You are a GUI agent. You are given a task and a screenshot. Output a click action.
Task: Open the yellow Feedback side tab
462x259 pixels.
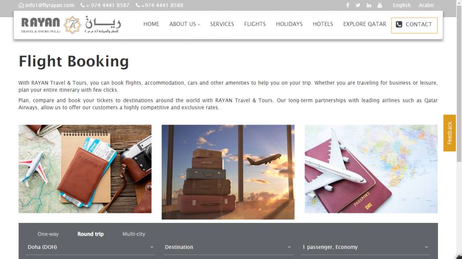point(449,133)
